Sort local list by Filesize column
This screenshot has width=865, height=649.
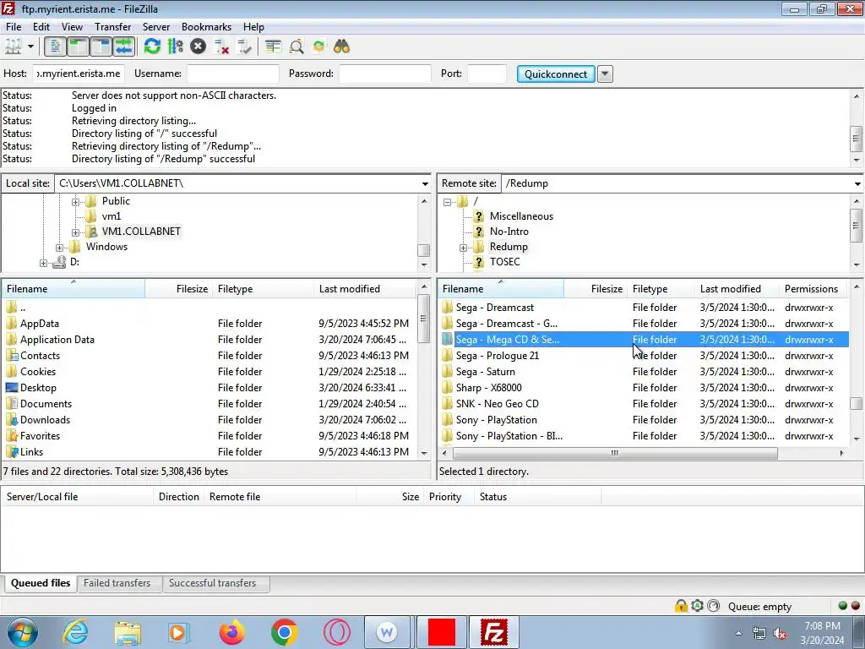tap(179, 289)
